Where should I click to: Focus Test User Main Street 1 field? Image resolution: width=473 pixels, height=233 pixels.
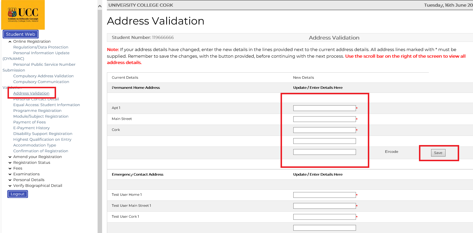tap(324, 206)
